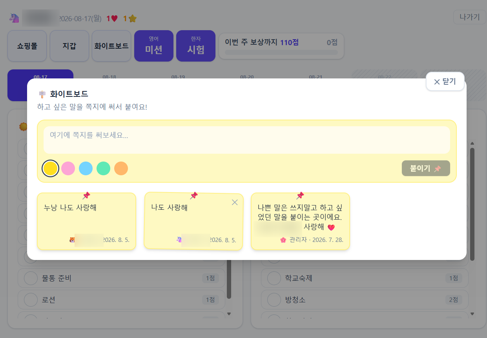Image resolution: width=487 pixels, height=338 pixels.
Task: Click the weekly reward progress bar
Action: point(281,52)
